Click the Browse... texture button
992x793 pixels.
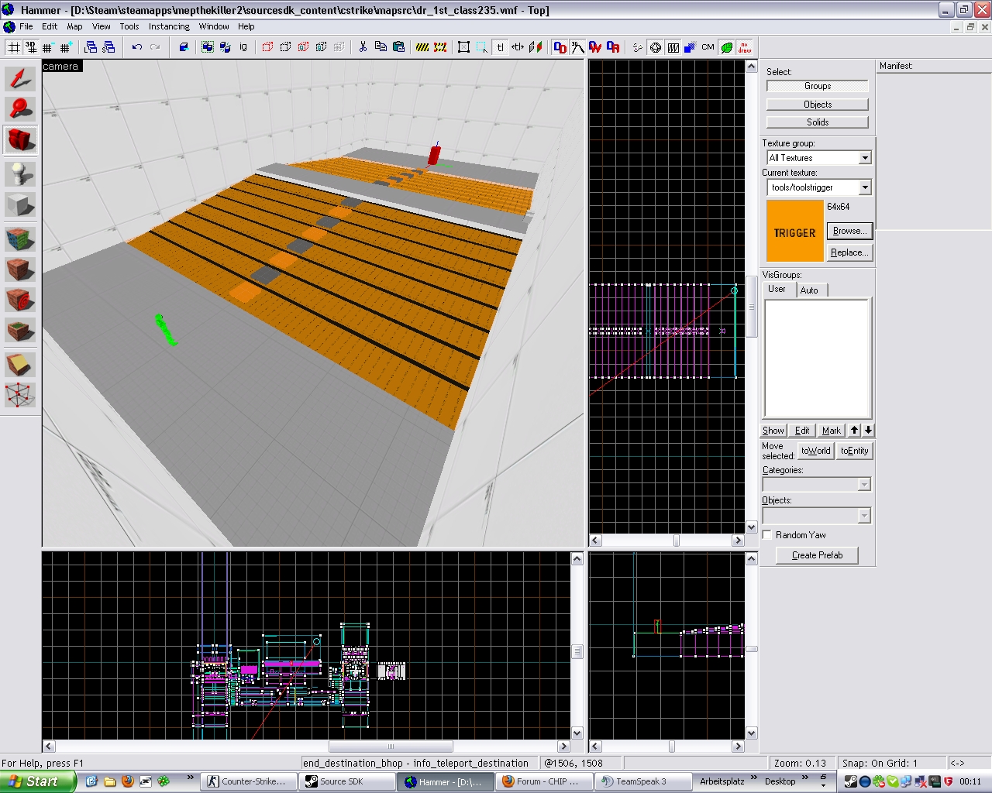(x=849, y=231)
